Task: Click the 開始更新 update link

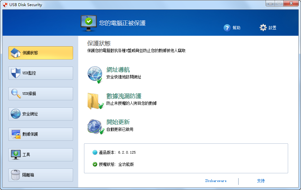Action: pos(118,122)
